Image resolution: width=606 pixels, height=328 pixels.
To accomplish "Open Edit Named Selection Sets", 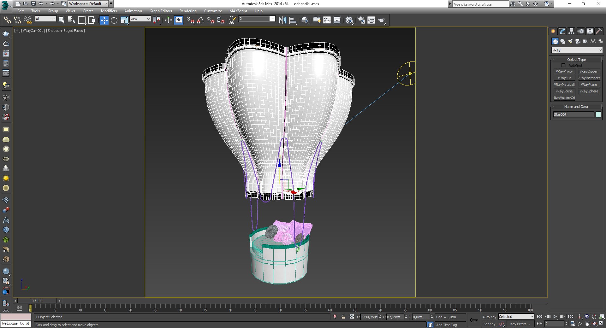I will (232, 20).
